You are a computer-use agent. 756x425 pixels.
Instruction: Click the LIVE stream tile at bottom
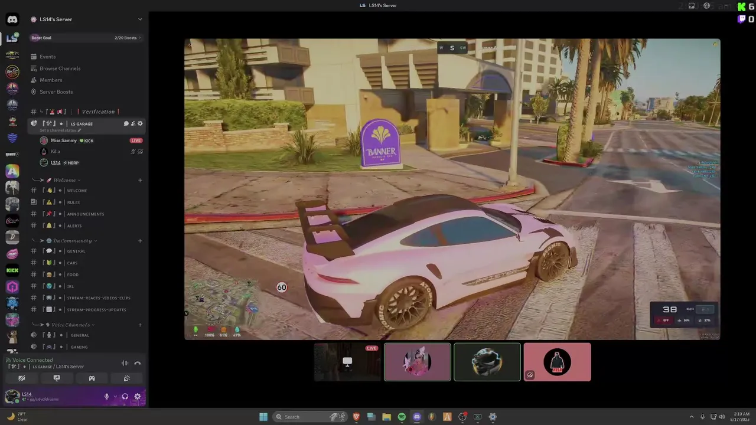pyautogui.click(x=347, y=362)
